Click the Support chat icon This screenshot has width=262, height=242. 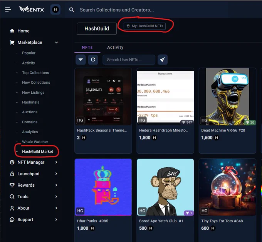[12, 220]
